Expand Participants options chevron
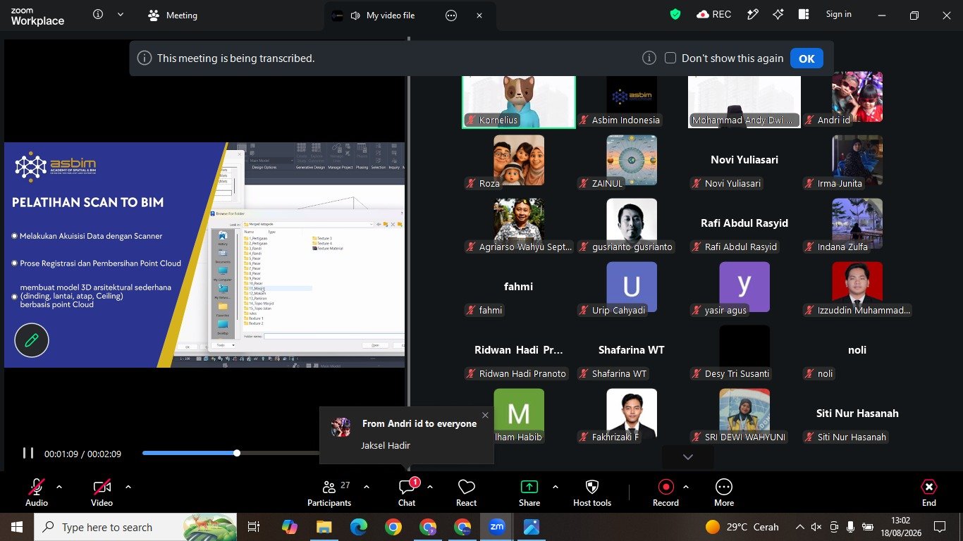Viewport: 963px width, 541px height. (x=367, y=487)
